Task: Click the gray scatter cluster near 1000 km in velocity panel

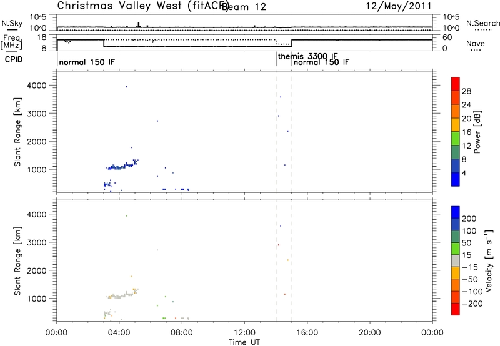Action: (x=121, y=295)
